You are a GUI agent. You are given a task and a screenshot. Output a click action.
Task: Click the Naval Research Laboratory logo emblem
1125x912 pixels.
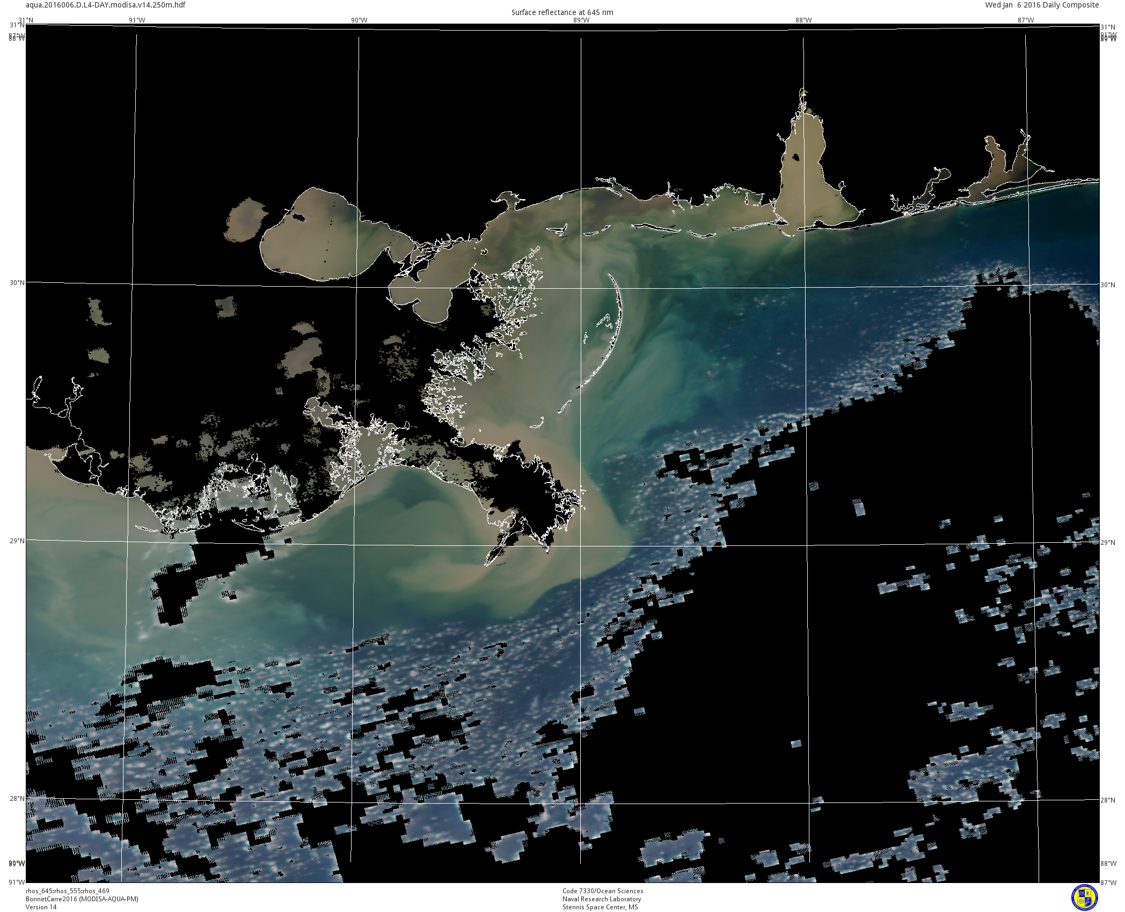tap(1084, 898)
